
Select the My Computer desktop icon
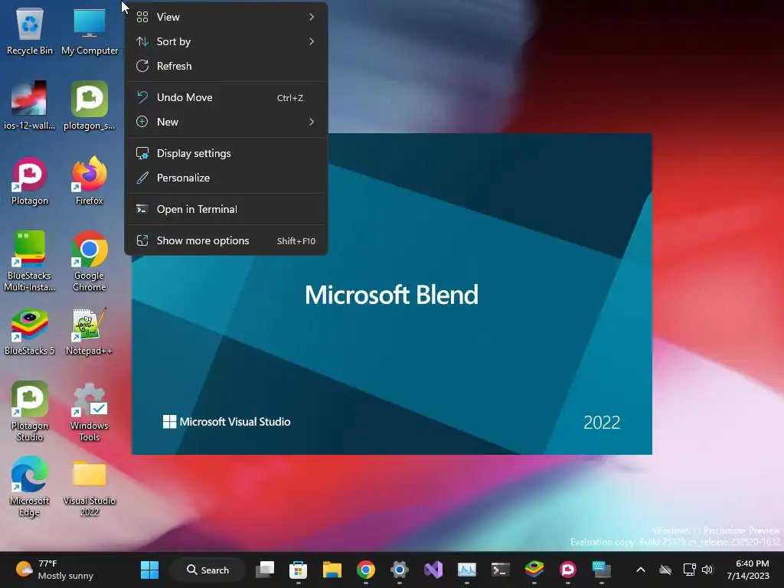pyautogui.click(x=90, y=31)
